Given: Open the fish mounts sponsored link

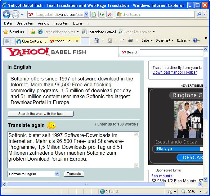Looking at the screenshot, I should 162,176.
